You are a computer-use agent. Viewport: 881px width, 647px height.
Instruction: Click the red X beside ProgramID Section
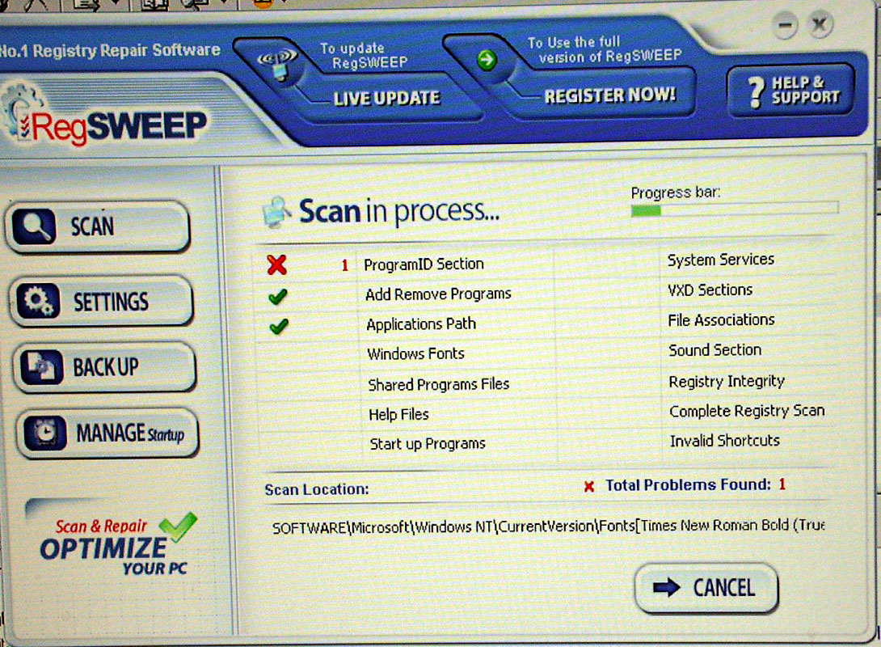tap(277, 264)
